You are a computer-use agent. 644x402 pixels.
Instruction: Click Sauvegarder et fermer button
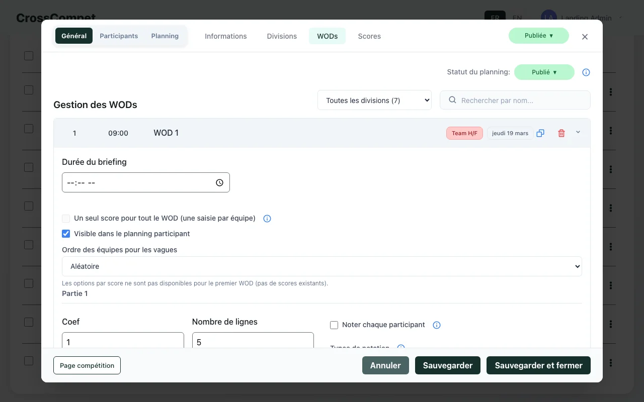538,365
